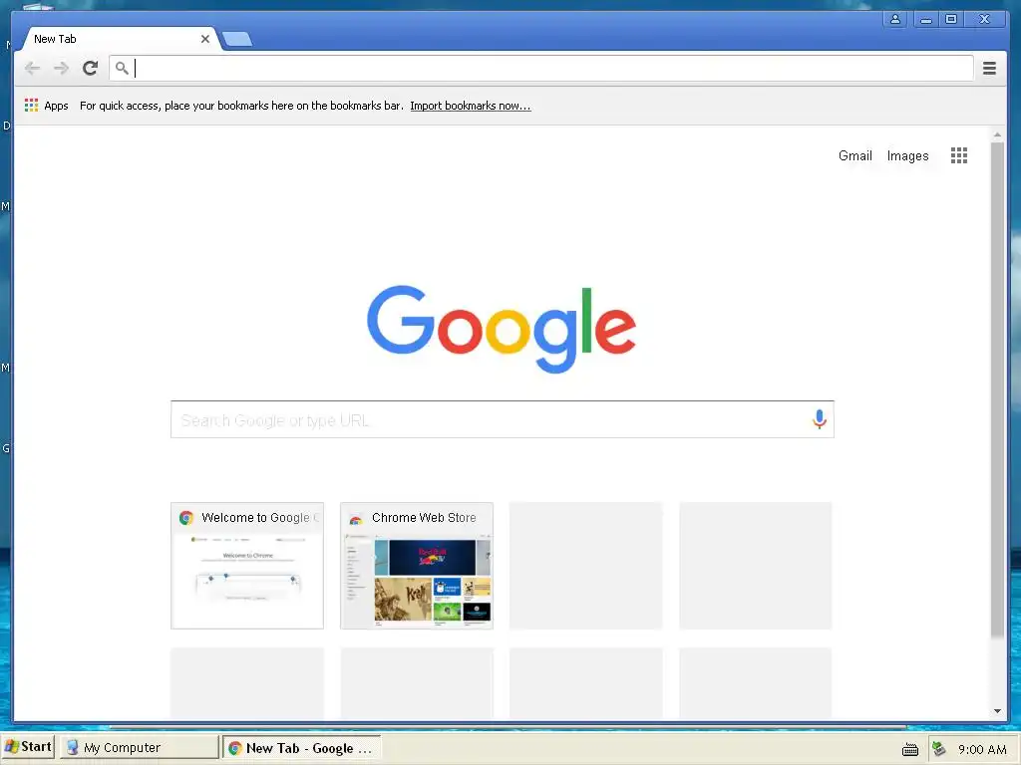Open the Chrome hamburger menu
The width and height of the screenshot is (1021, 765).
tap(989, 68)
